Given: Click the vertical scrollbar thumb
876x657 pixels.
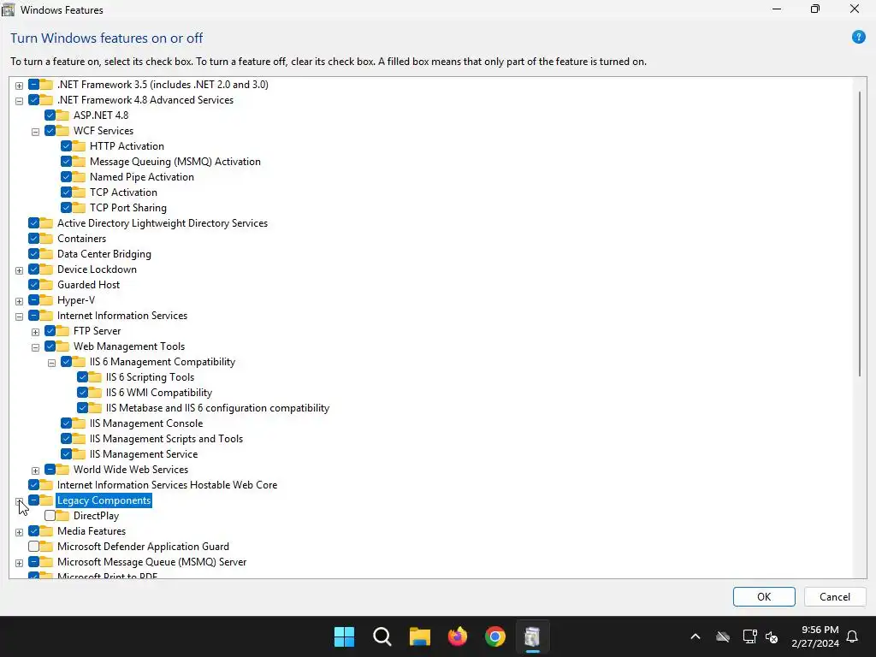Looking at the screenshot, I should pyautogui.click(x=860, y=233).
